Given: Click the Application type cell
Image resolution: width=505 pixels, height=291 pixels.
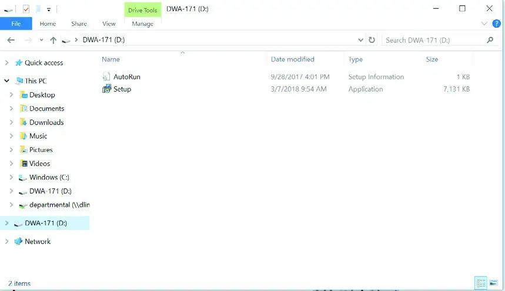Looking at the screenshot, I should [366, 89].
